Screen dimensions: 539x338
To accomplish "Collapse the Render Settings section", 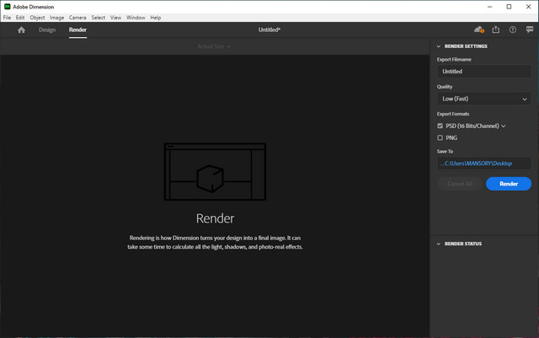I will pyautogui.click(x=438, y=46).
